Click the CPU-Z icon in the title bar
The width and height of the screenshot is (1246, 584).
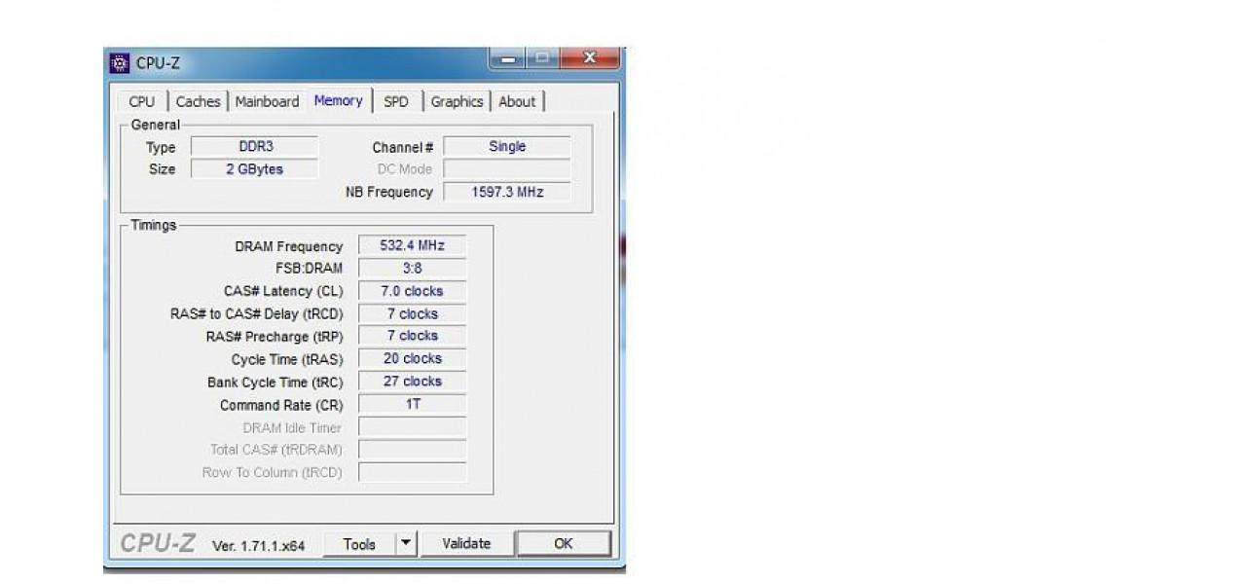[x=120, y=63]
